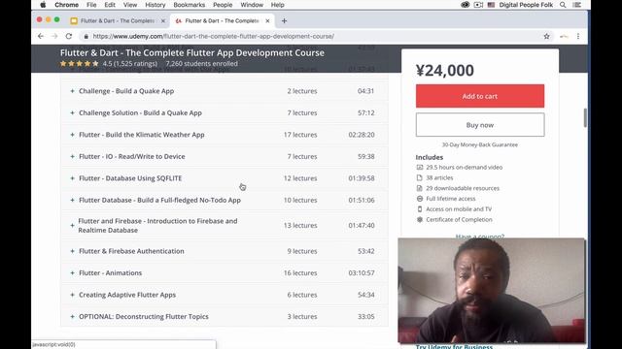
Task: Click the Buy now button
Action: [480, 125]
